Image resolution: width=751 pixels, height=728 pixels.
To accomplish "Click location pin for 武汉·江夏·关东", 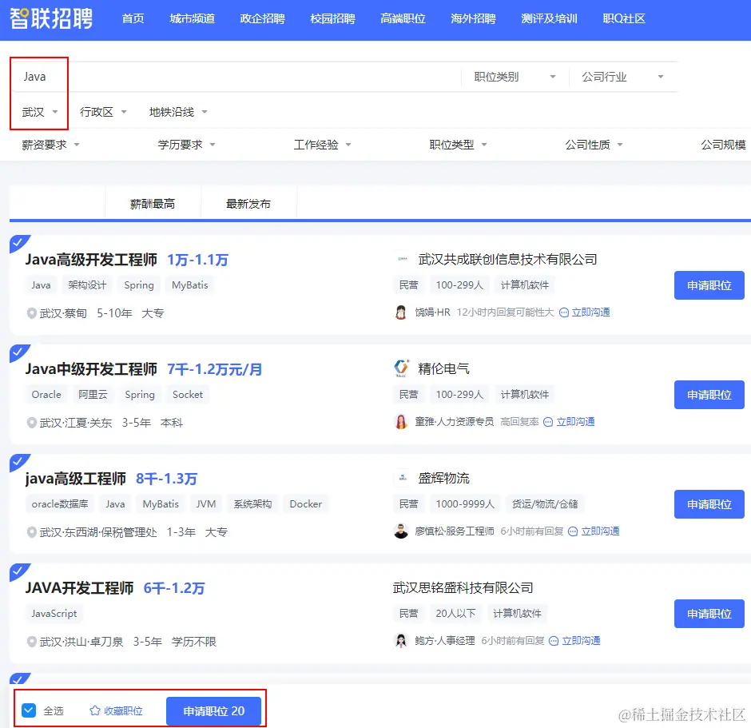I will 32,423.
